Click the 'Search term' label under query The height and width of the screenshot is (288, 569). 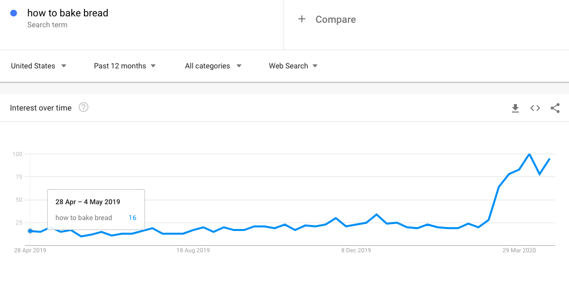(47, 25)
